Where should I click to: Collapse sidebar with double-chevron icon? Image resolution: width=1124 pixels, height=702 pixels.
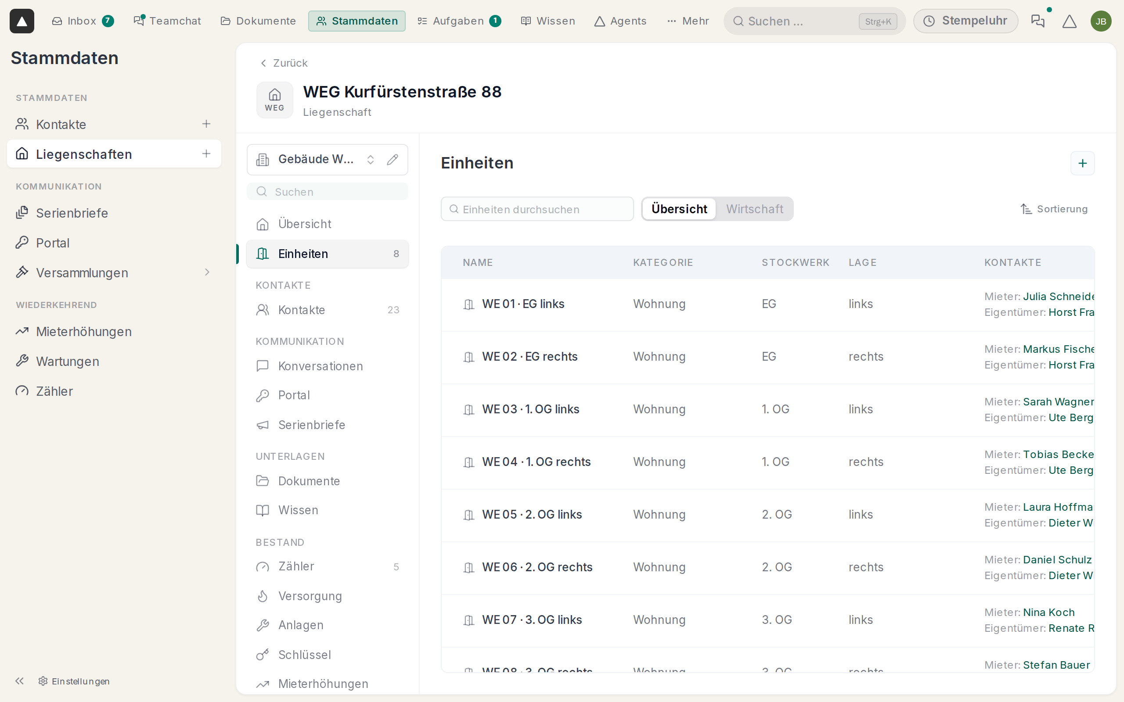19,681
